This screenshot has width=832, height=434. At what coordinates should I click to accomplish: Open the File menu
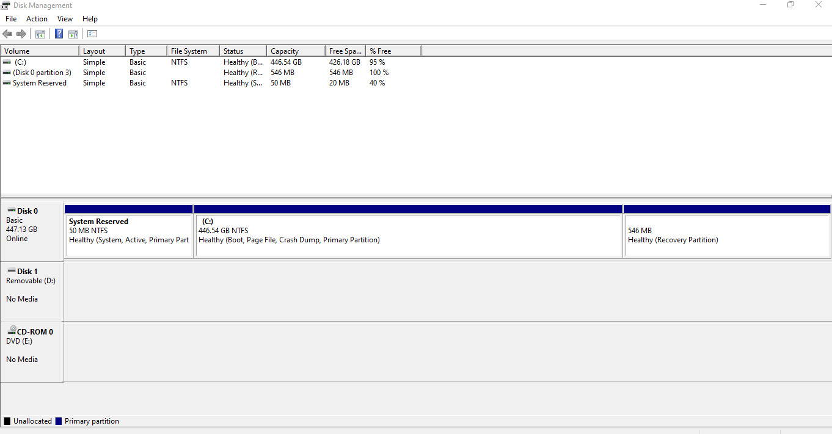[x=11, y=19]
